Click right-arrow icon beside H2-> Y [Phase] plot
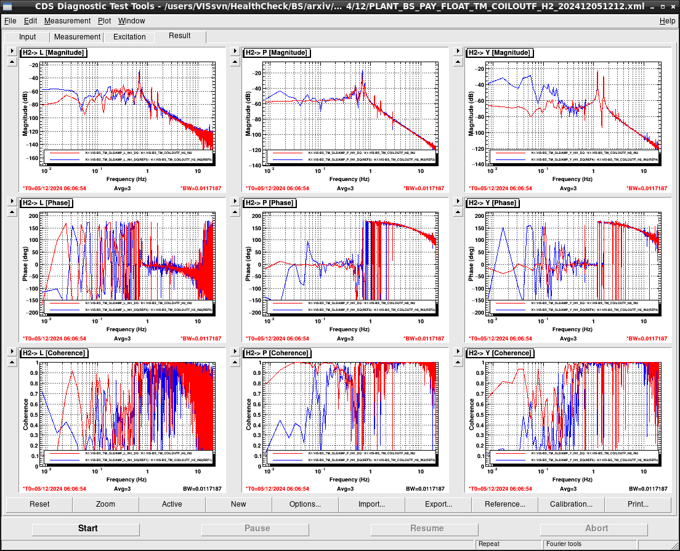 [458, 201]
